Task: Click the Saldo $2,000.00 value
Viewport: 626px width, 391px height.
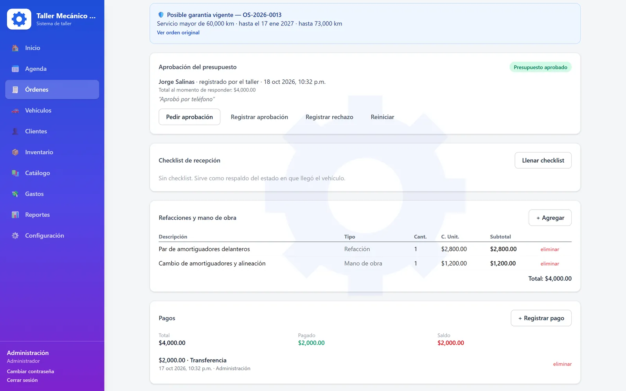Action: coord(451,343)
